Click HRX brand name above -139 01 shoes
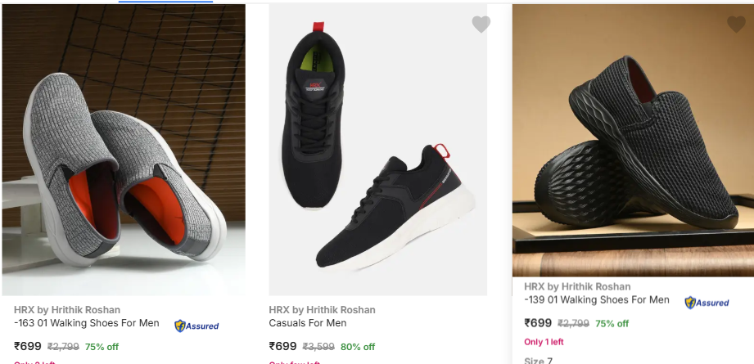 (x=577, y=287)
